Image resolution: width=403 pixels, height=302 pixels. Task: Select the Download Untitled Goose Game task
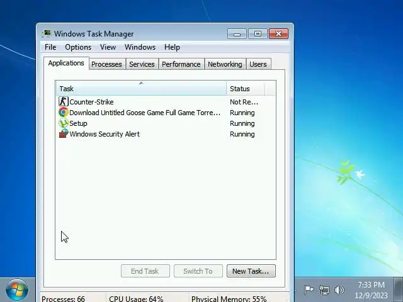166,113
